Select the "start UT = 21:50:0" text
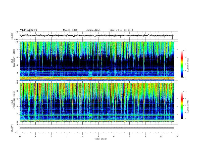 point(121,30)
